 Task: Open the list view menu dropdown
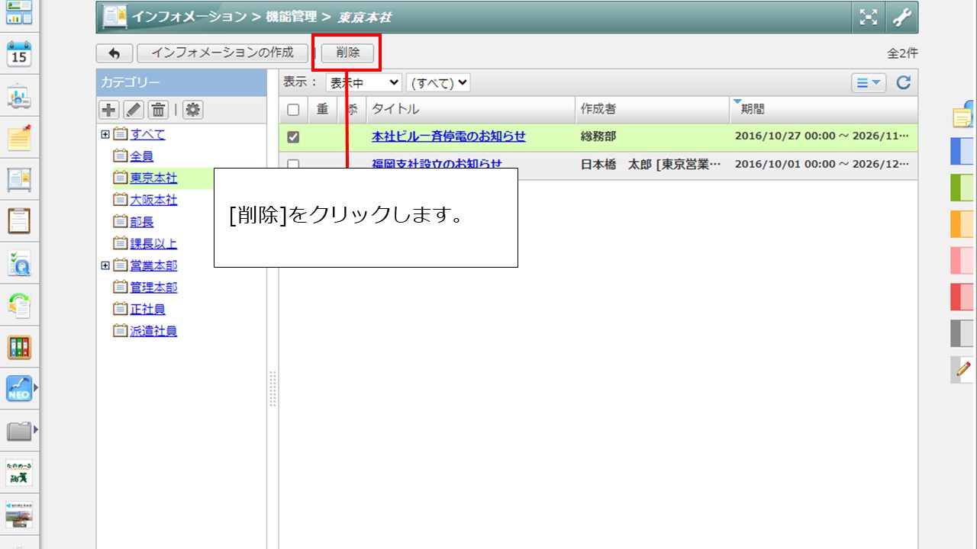tap(869, 83)
